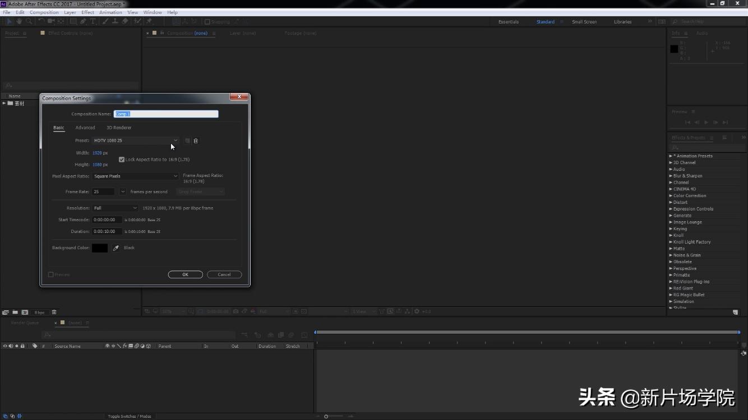This screenshot has width=748, height=420.
Task: Click the black Background Color swatch
Action: tap(100, 248)
